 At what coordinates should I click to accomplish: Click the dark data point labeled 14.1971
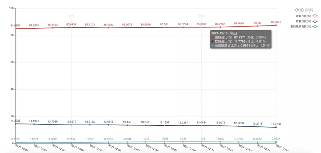(34, 124)
